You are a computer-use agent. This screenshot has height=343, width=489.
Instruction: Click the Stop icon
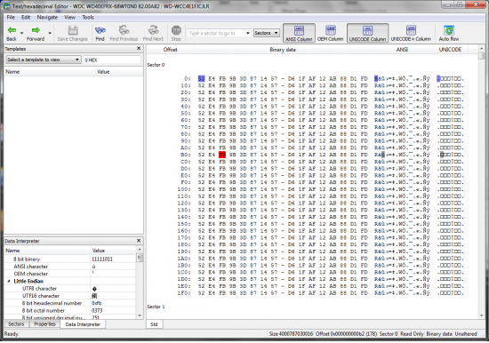176,30
